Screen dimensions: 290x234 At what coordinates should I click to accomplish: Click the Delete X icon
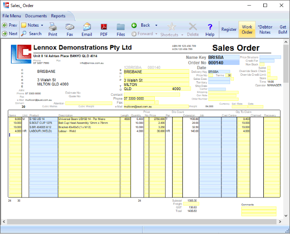click(193, 27)
